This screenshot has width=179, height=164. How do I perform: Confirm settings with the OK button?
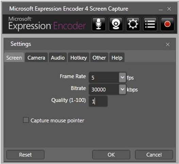111,154
